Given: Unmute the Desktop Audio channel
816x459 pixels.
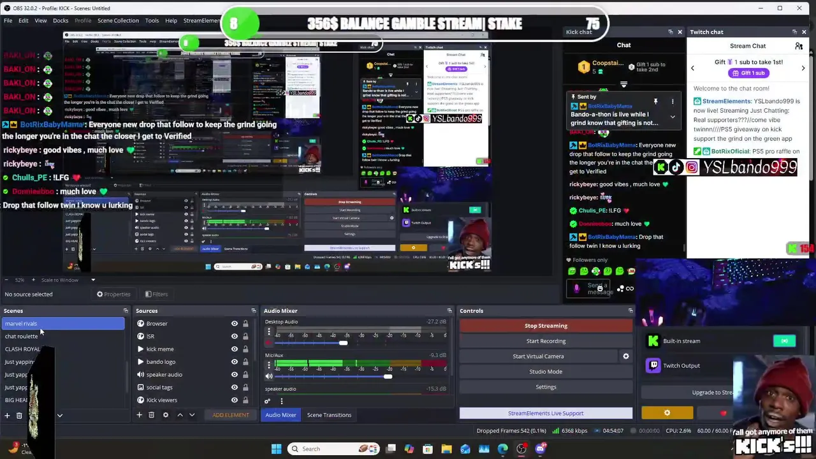Looking at the screenshot, I should click(268, 343).
